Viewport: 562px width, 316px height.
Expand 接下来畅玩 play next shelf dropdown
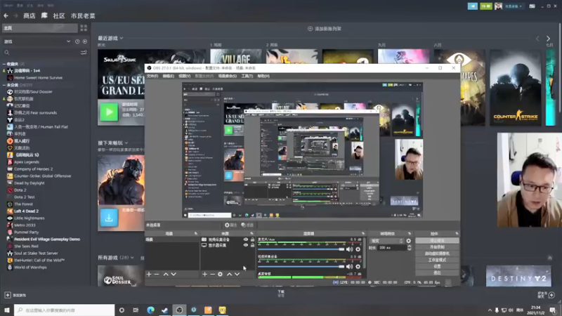[x=126, y=143]
